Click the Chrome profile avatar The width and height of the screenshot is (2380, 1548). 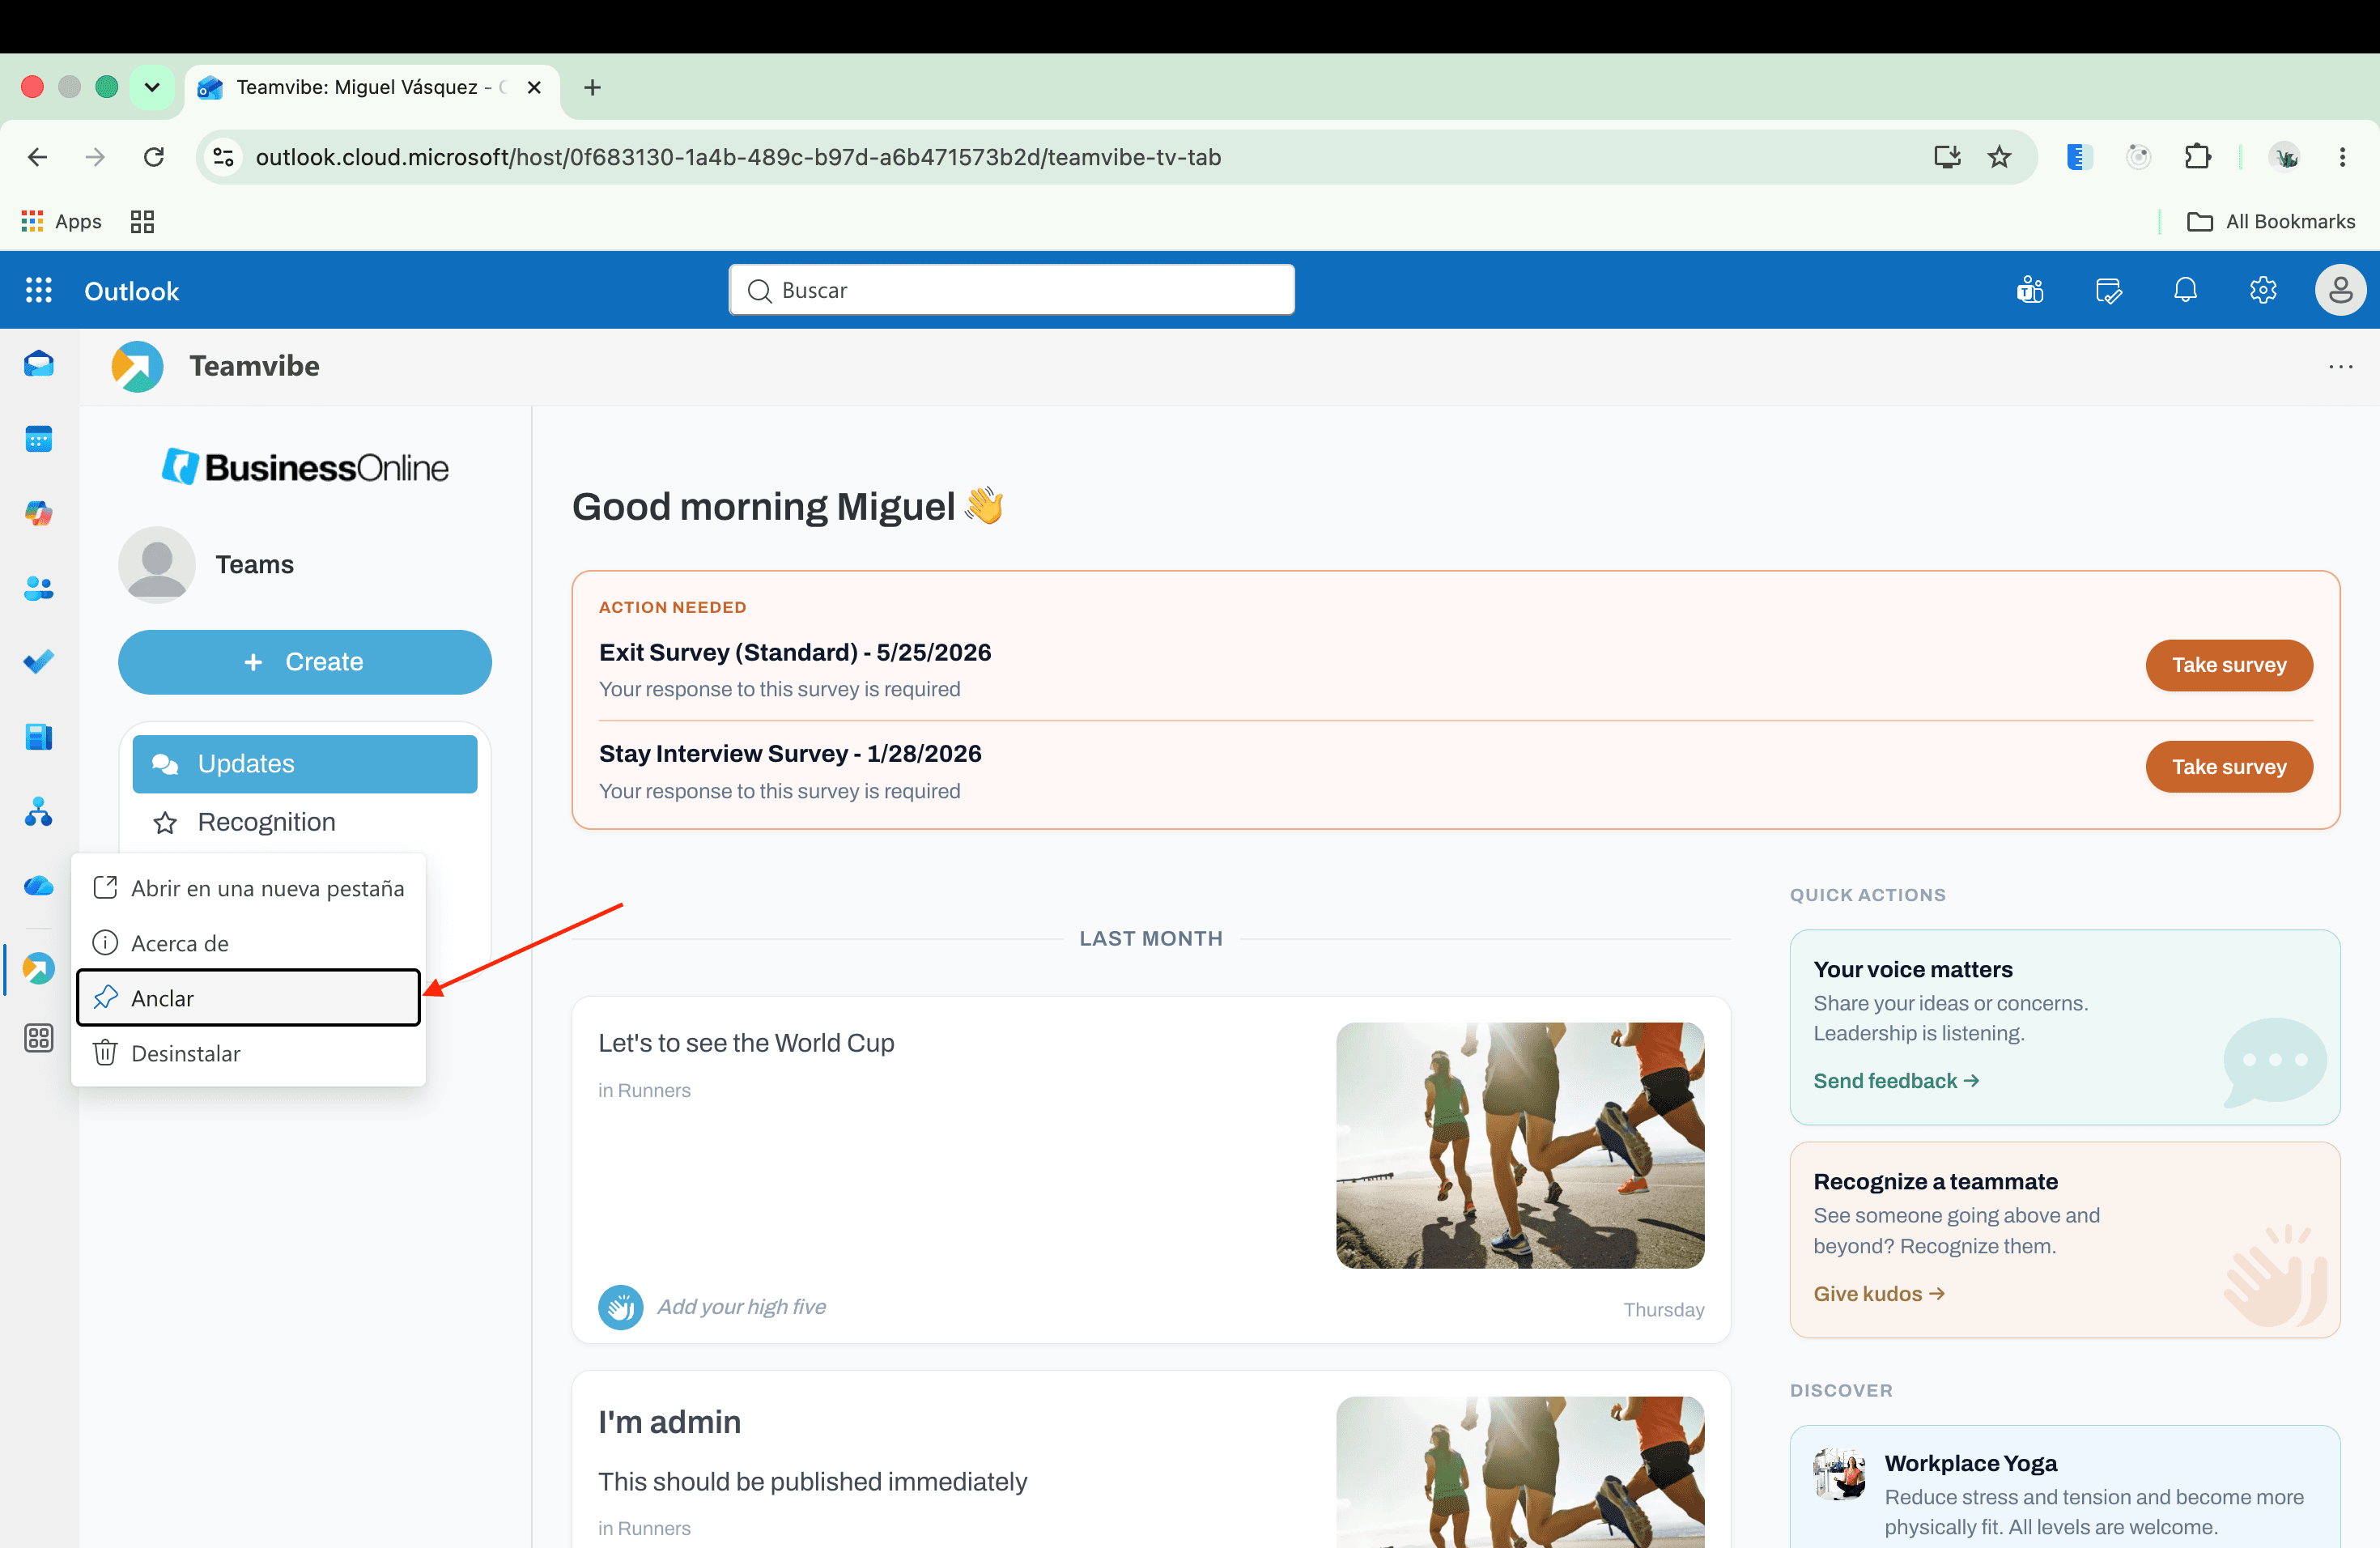[x=2284, y=157]
